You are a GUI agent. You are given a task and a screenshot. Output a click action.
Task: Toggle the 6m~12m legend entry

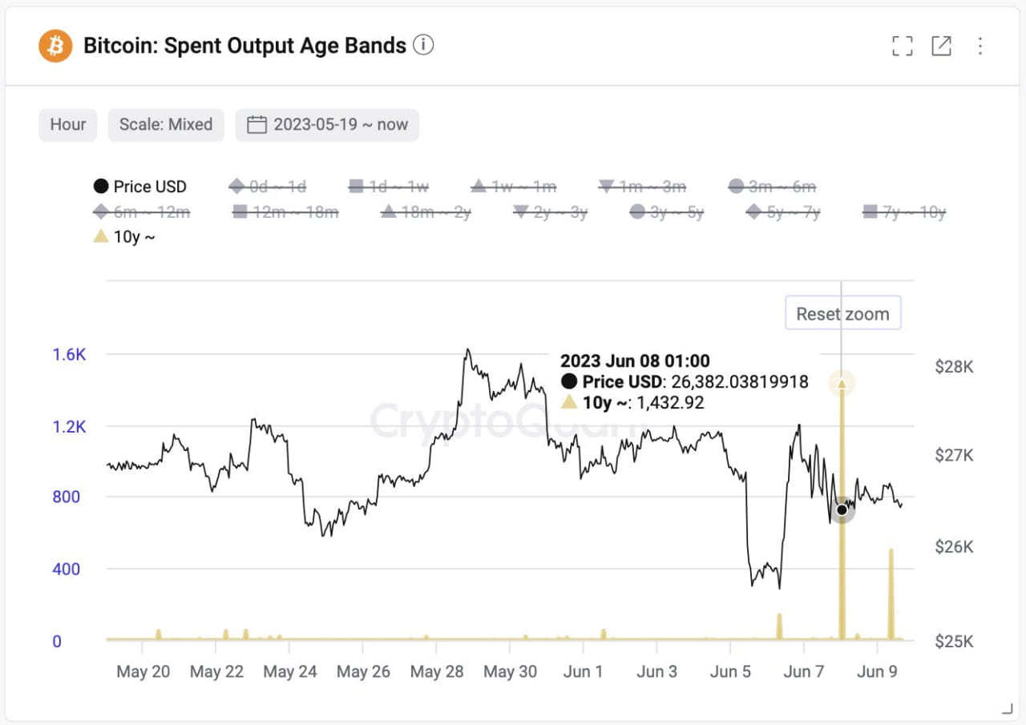[x=143, y=211]
